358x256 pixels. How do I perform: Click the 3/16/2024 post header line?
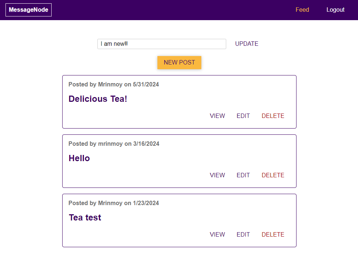pos(113,144)
